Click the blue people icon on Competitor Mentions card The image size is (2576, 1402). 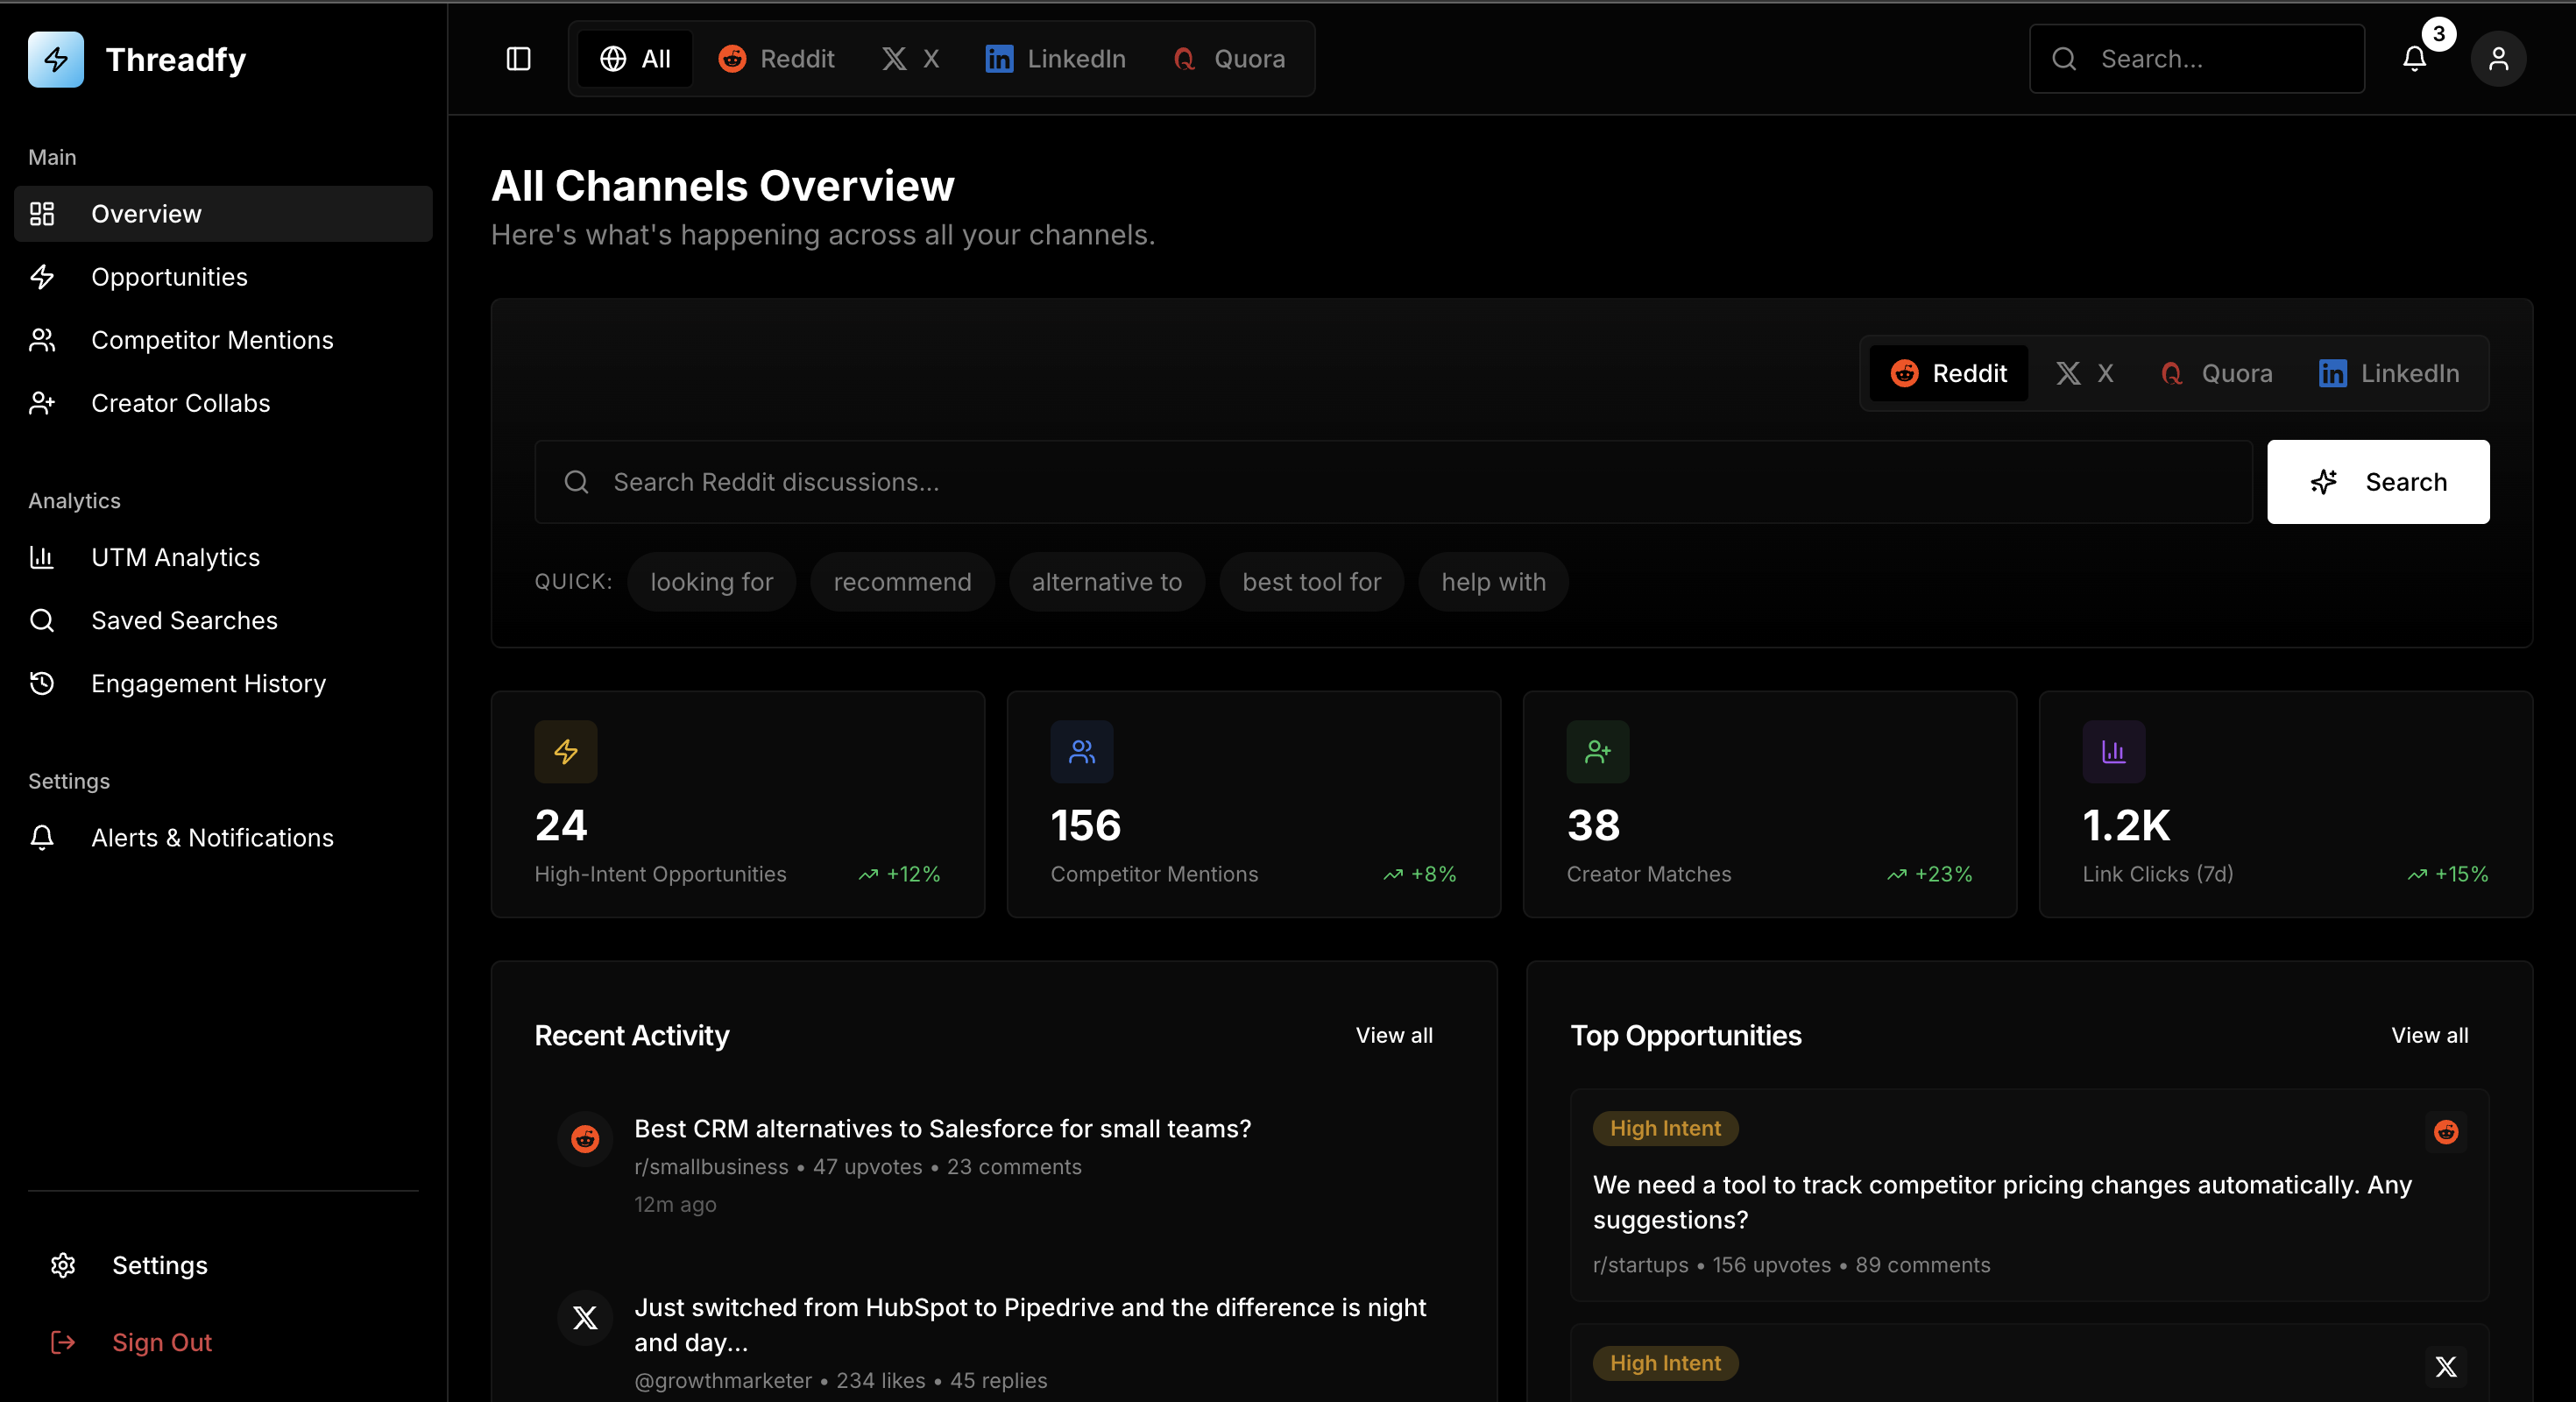coord(1082,751)
